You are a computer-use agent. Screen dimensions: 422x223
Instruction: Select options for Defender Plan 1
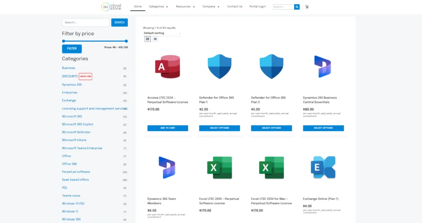[x=220, y=128]
